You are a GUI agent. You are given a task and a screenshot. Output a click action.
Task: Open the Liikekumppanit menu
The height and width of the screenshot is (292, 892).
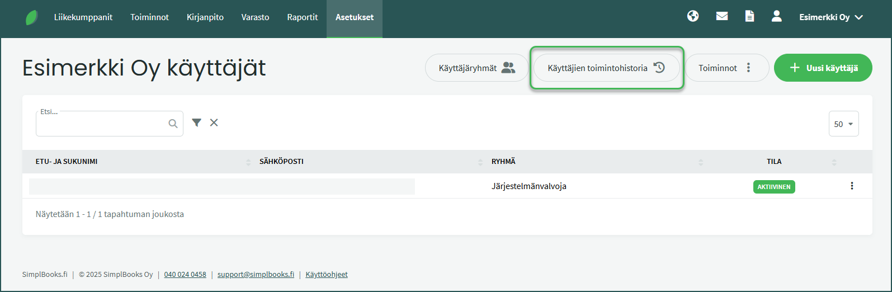(83, 17)
